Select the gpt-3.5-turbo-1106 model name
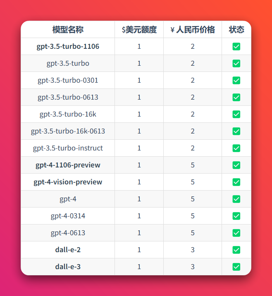Viewport: 272px width, 296px height. 68,46
